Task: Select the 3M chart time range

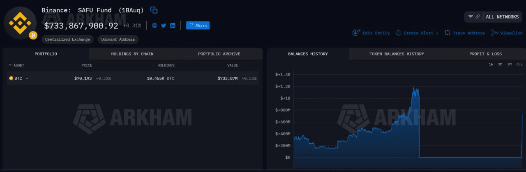Action: [510, 64]
